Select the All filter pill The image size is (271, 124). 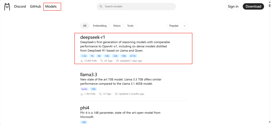coord(85,26)
